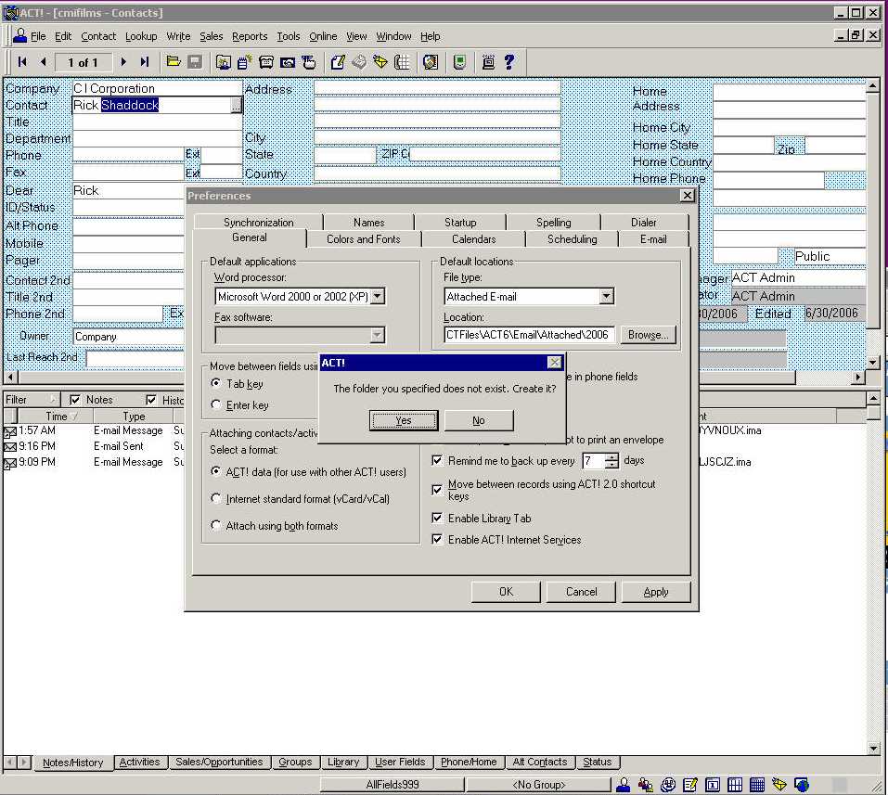888x795 pixels.
Task: Click the globe internet icon in status bar
Action: click(802, 784)
